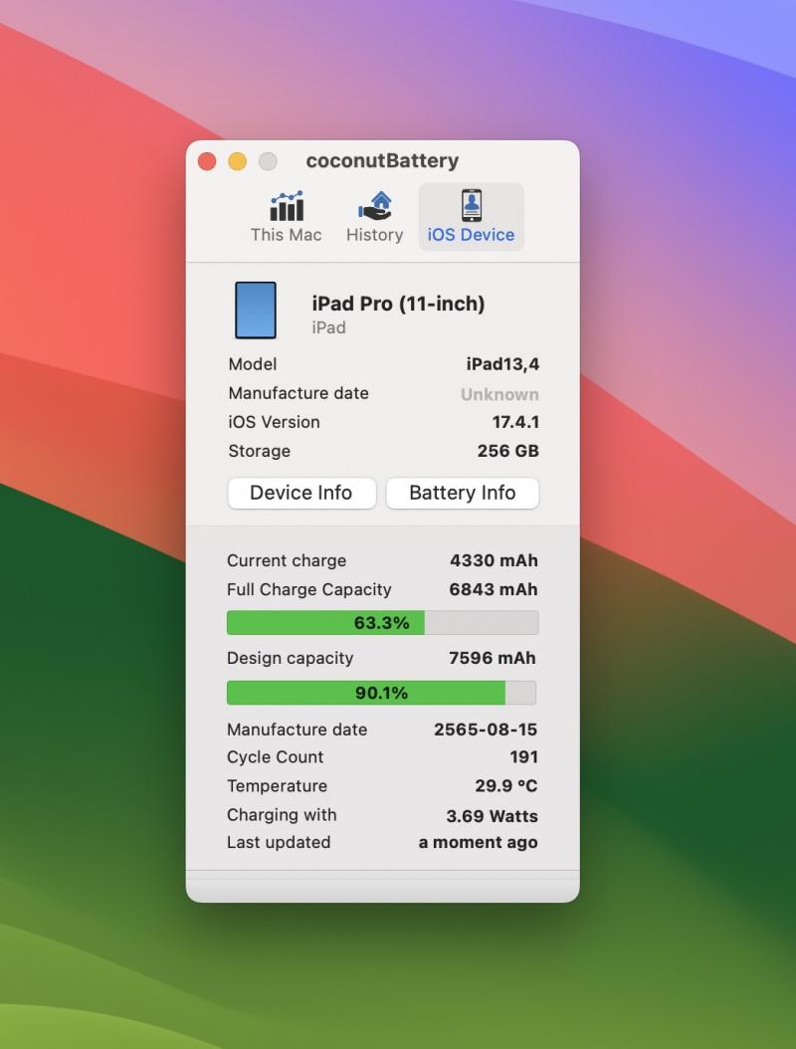Select the iOS Device tab
The width and height of the screenshot is (796, 1049).
(x=471, y=217)
